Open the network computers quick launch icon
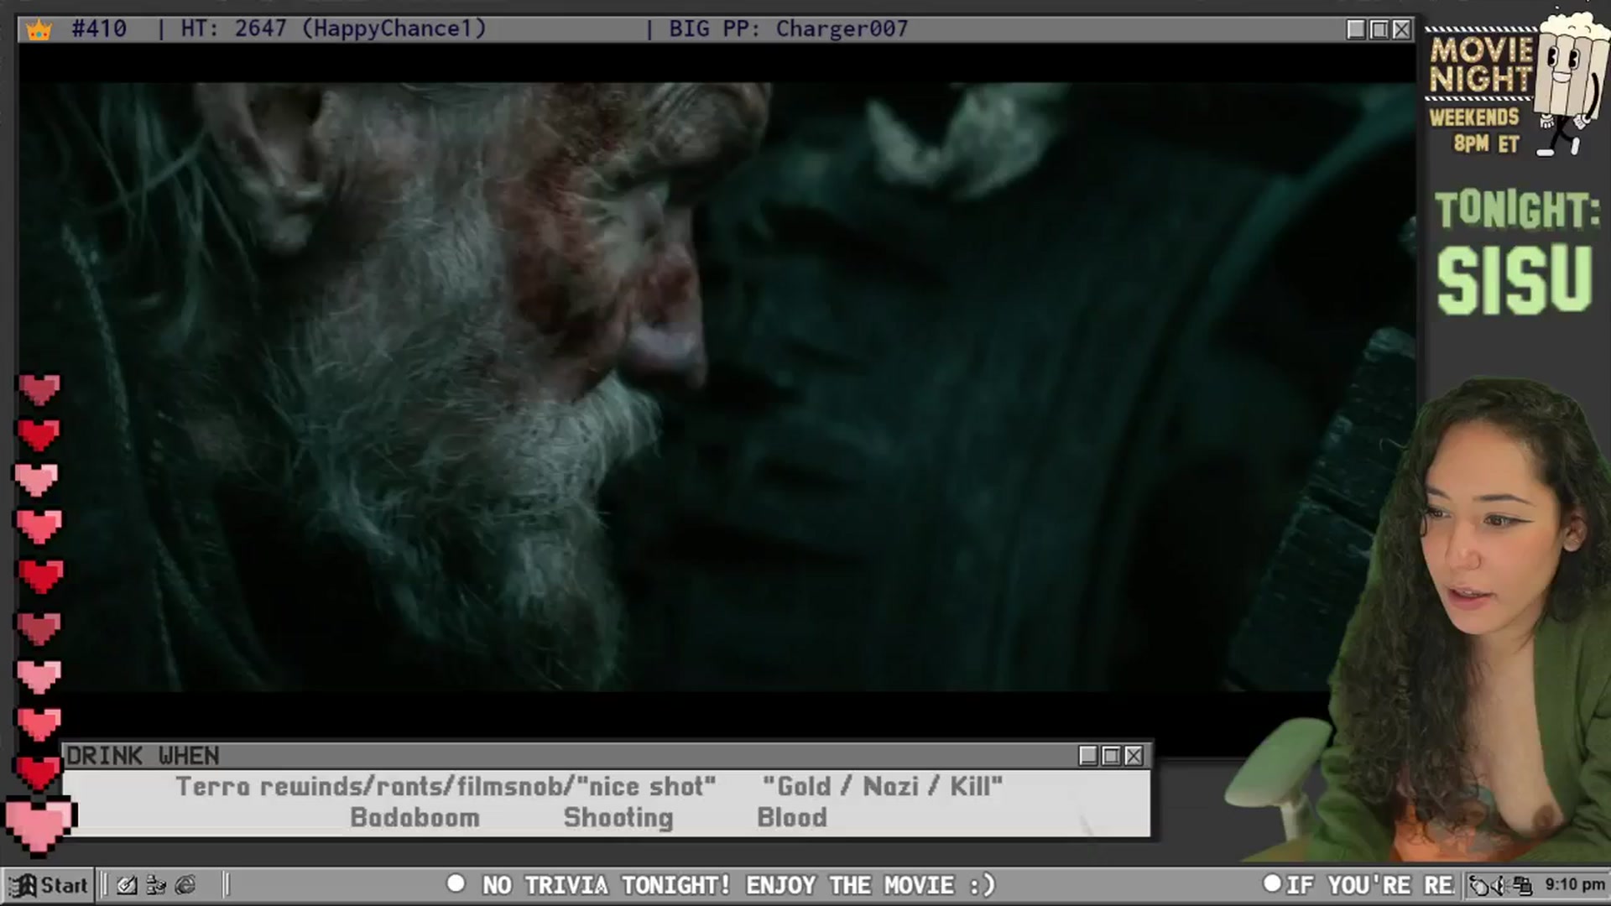 156,885
